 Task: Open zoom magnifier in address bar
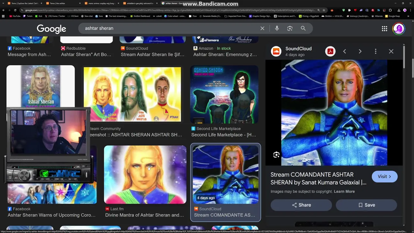pyautogui.click(x=319, y=10)
